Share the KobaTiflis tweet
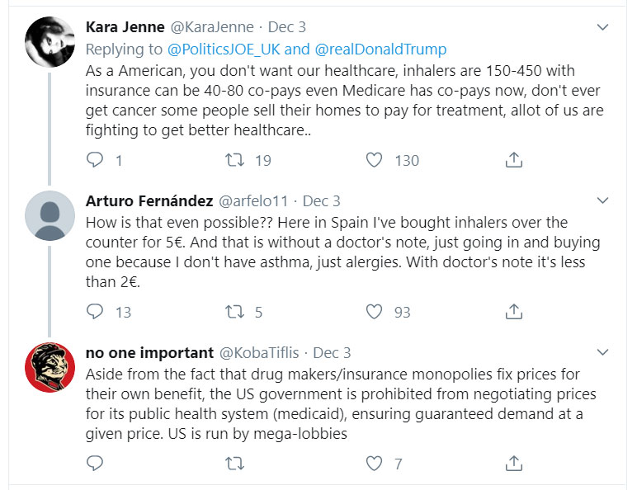This screenshot has width=637, height=490. 513,464
